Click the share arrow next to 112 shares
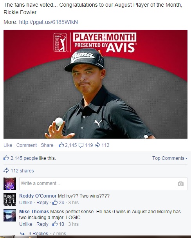The image size is (191, 238). pyautogui.click(x=6, y=170)
